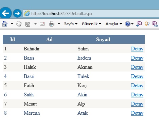Screen dimensions: 159x126
Task: Click the Id cell 5 in Fatih row
Action: [x=5, y=85]
